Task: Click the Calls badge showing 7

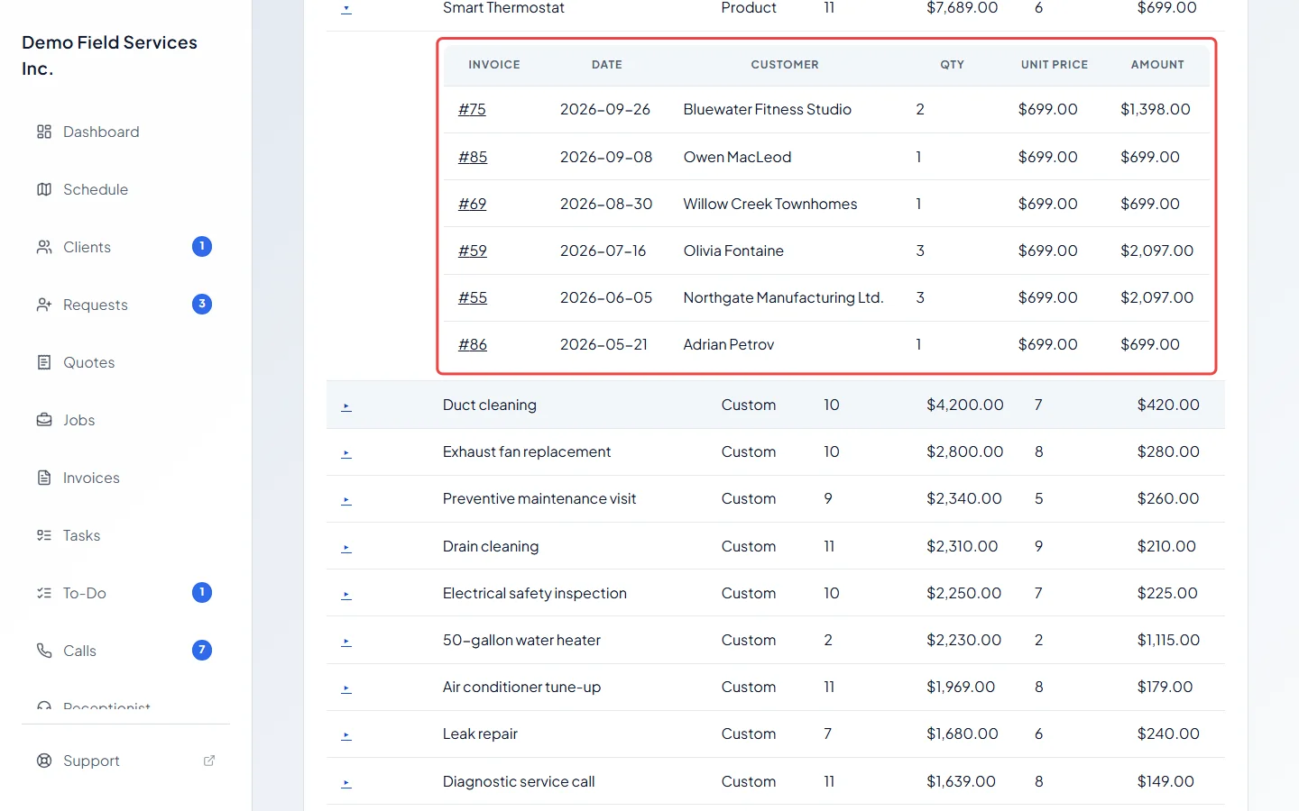Action: coord(202,650)
